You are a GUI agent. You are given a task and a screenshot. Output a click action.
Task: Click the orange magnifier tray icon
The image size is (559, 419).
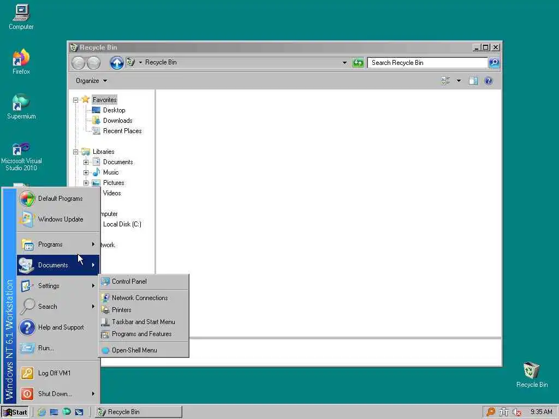(491, 412)
